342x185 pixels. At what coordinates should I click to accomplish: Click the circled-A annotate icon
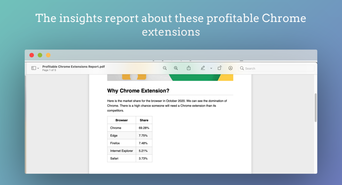point(230,68)
